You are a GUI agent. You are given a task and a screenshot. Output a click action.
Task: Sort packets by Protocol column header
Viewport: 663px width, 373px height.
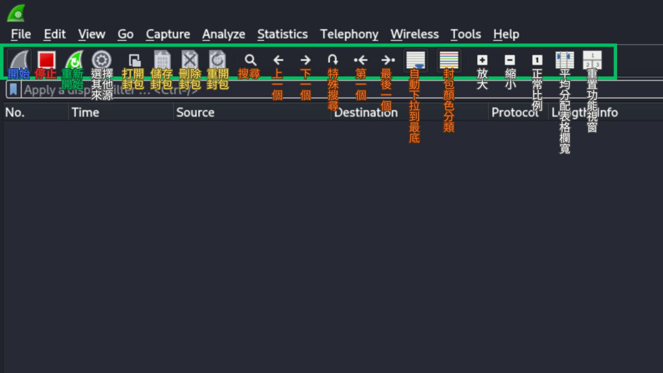pyautogui.click(x=519, y=113)
